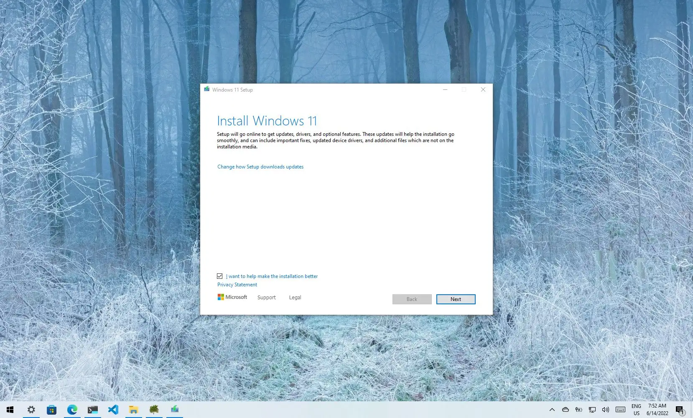Open the Support link

click(267, 298)
